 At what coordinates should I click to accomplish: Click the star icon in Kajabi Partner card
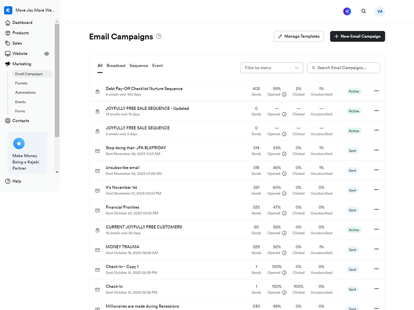[x=19, y=143]
